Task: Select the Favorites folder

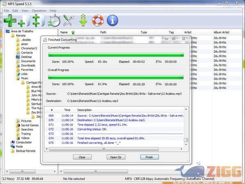Action: pyautogui.click(x=25, y=70)
